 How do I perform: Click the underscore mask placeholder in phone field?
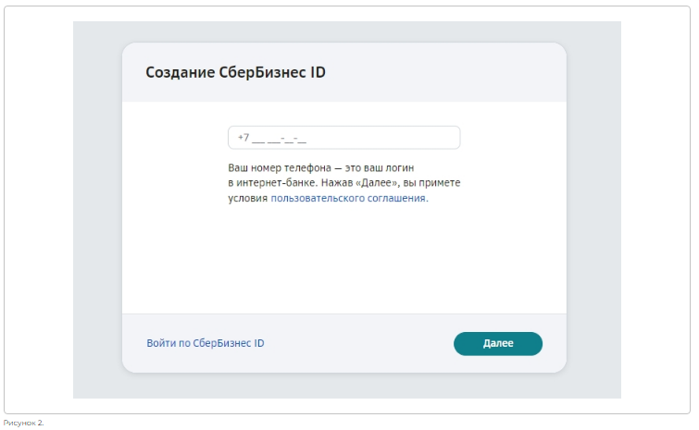tap(279, 139)
